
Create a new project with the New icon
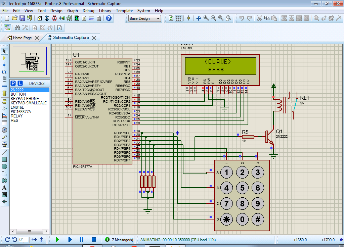(x=7, y=18)
